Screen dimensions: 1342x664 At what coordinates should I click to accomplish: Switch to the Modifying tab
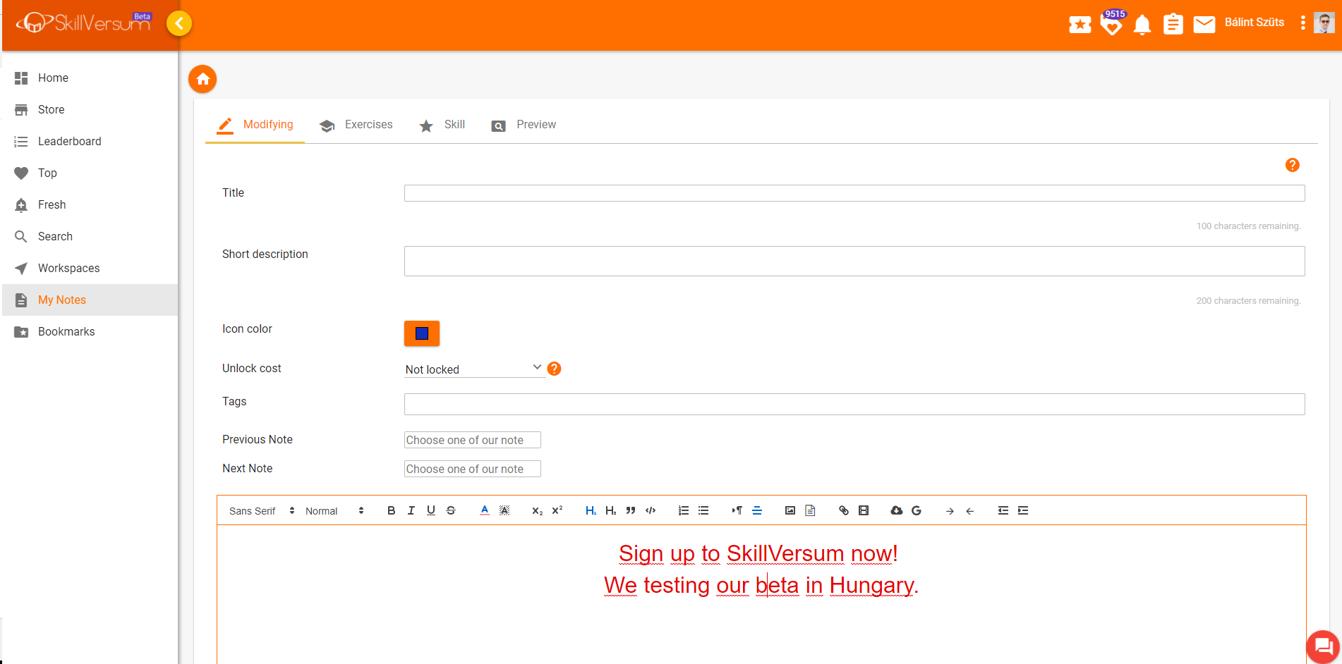(255, 125)
